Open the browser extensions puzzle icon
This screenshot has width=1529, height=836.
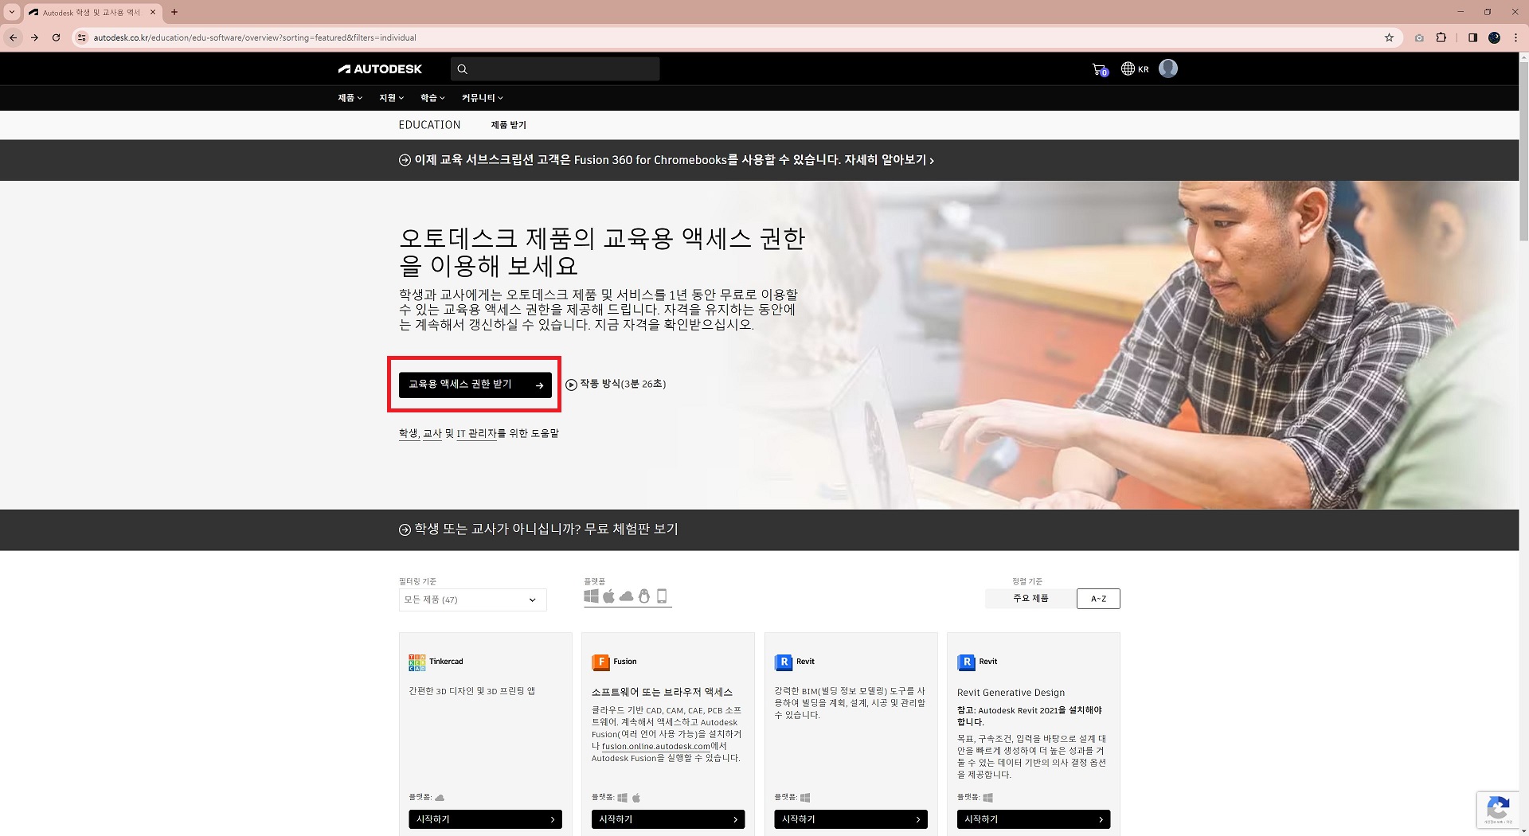click(x=1441, y=37)
